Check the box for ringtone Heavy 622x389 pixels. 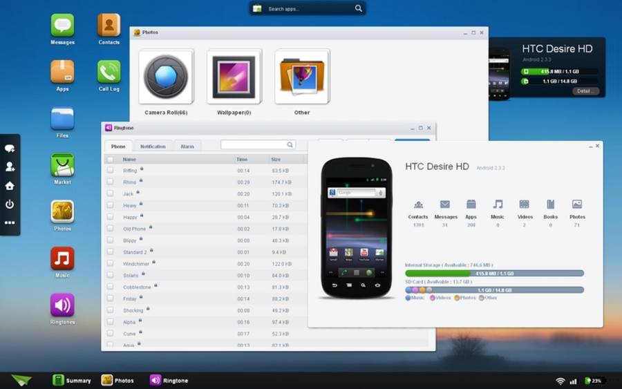(x=110, y=205)
